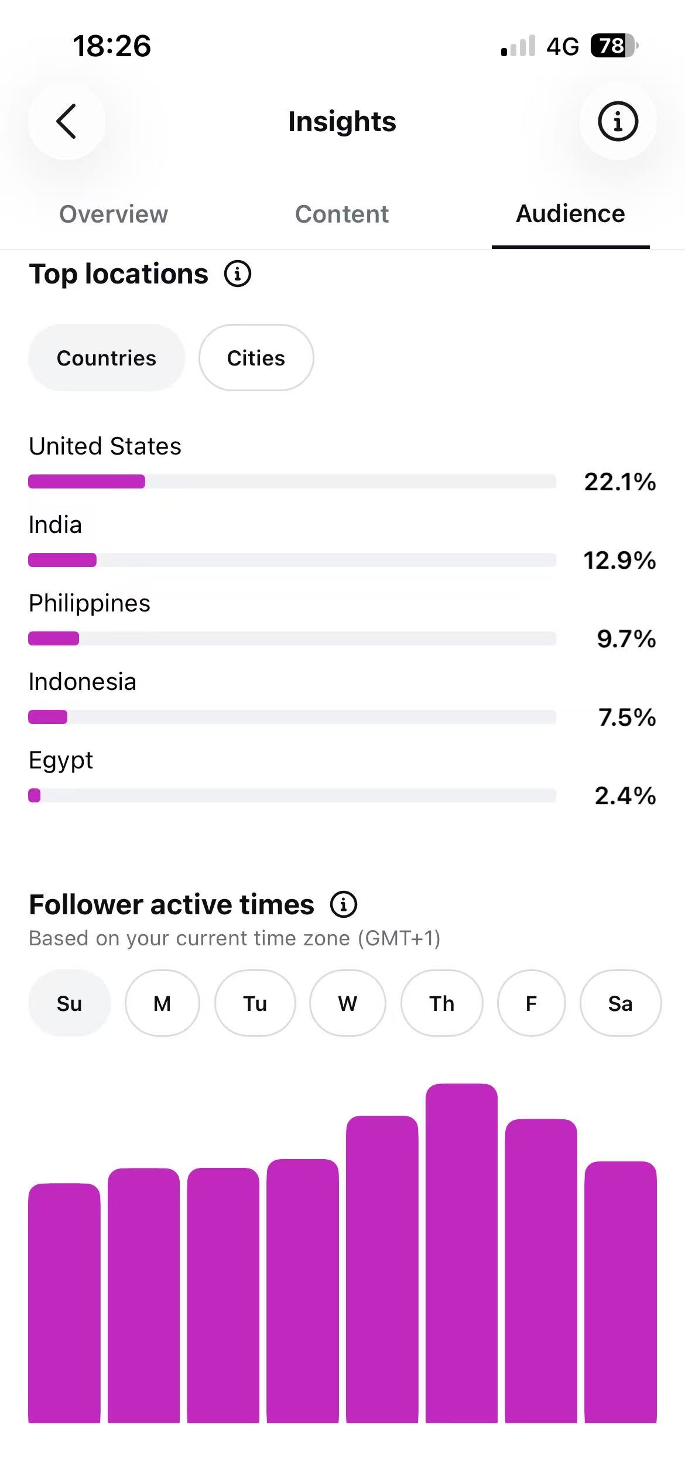
Task: Select the Cities filter chip
Action: (256, 357)
